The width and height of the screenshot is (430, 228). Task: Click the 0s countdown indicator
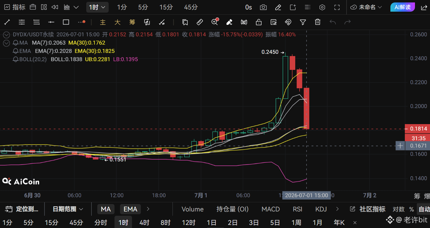point(248,7)
